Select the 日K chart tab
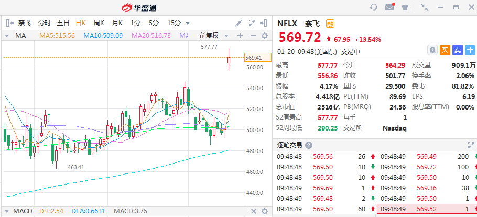The height and width of the screenshot is (217, 477). 81,23
